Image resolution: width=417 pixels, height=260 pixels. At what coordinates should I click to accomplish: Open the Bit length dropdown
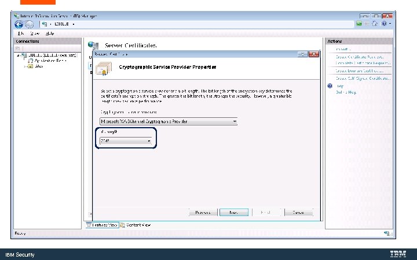[126, 141]
